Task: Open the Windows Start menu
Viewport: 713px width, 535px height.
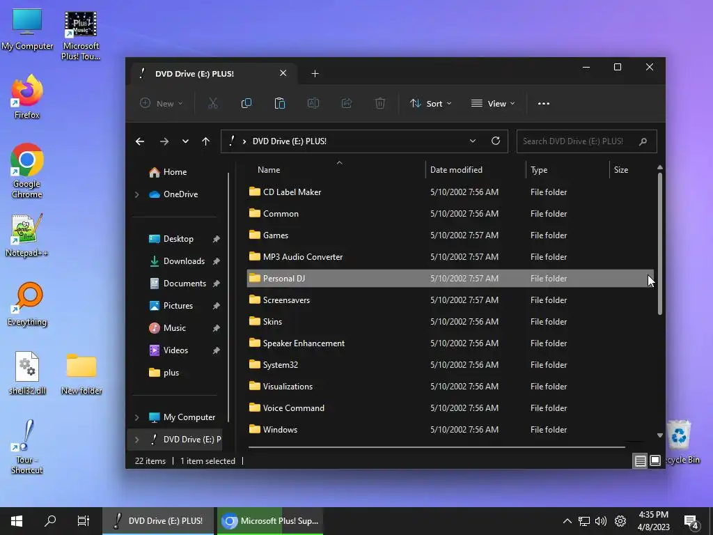Action: 17,521
